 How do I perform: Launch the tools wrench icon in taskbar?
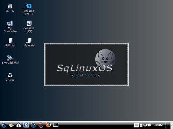(33, 125)
